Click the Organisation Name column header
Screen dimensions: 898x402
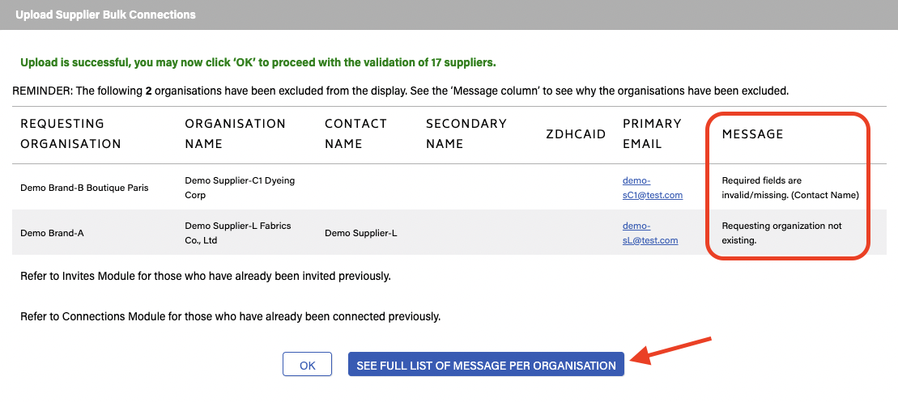[235, 133]
